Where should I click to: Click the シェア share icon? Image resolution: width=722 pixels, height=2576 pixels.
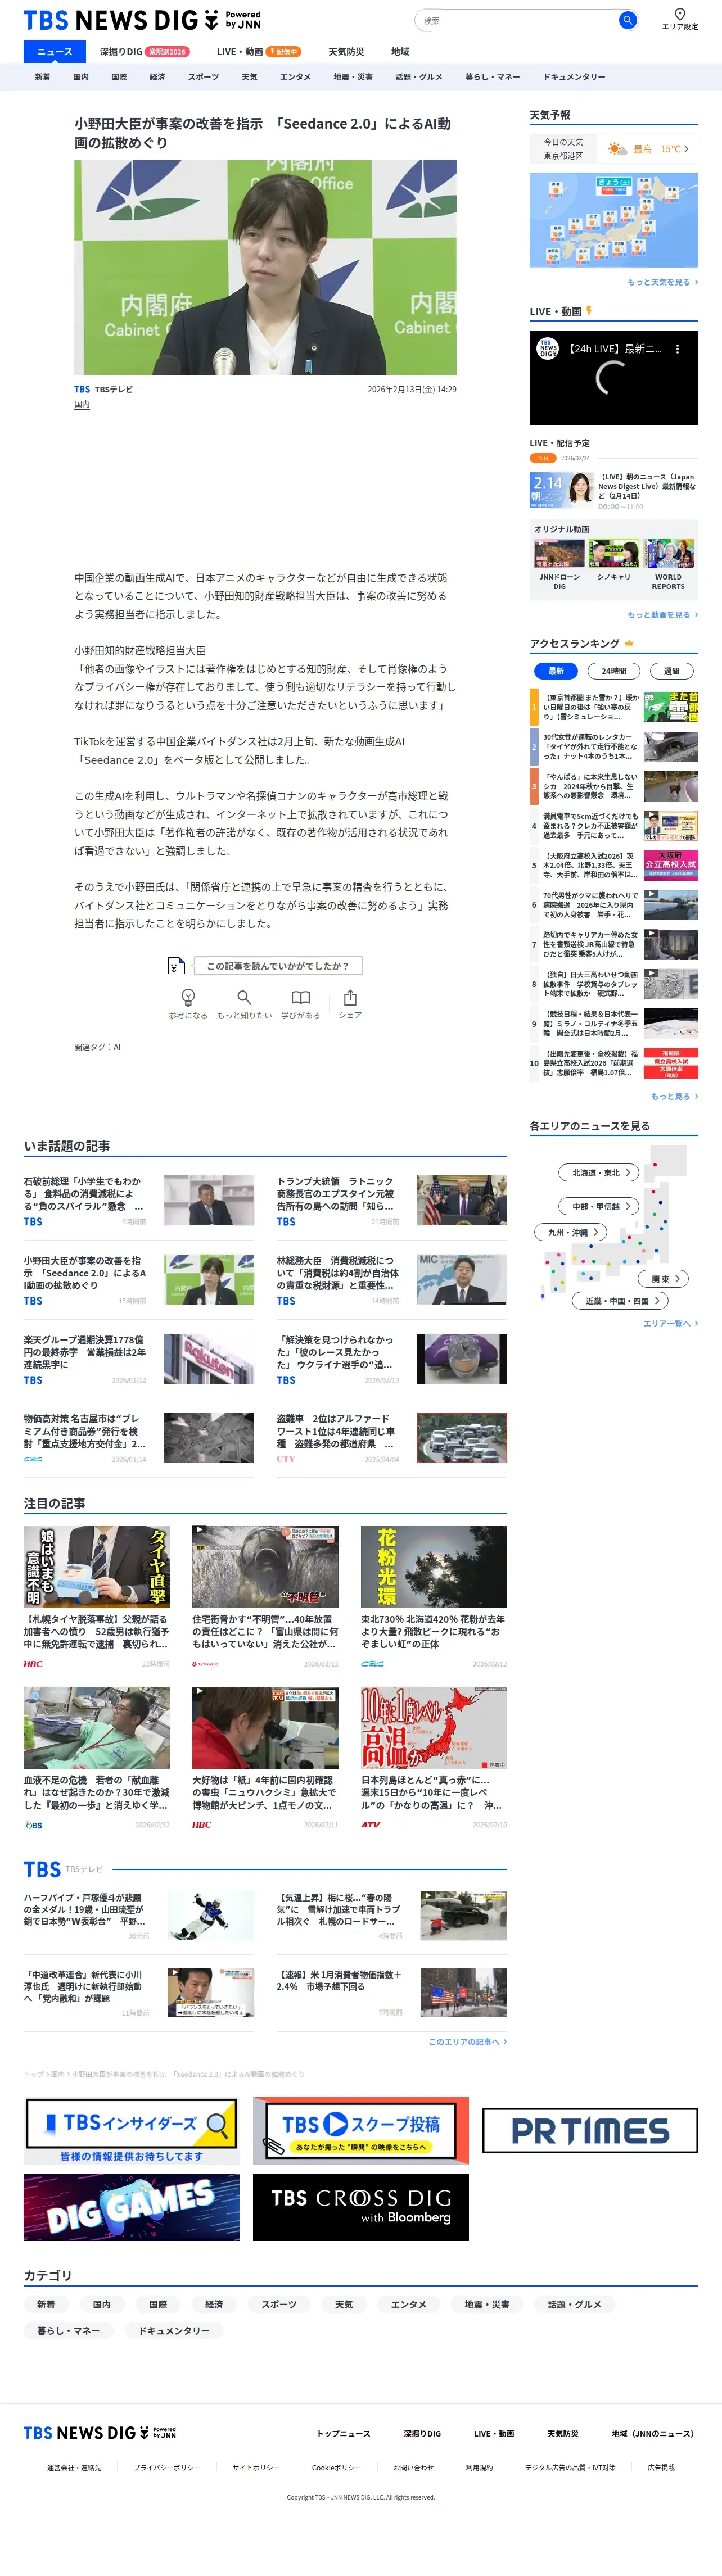pyautogui.click(x=350, y=997)
